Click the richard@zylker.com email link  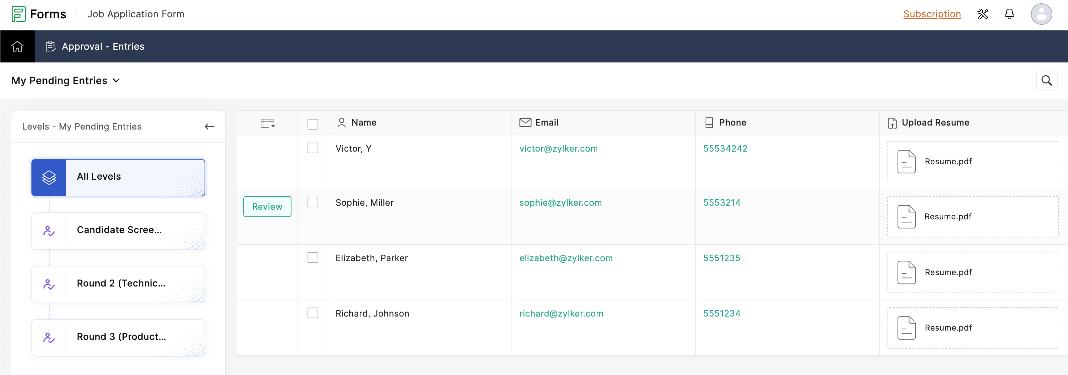(561, 314)
